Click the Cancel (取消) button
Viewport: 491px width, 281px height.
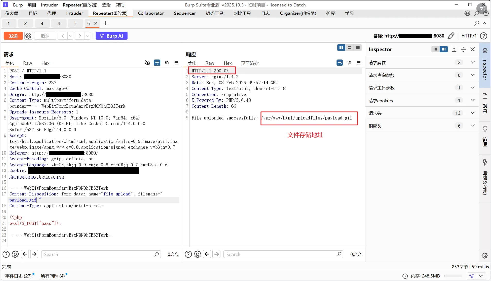coord(45,36)
